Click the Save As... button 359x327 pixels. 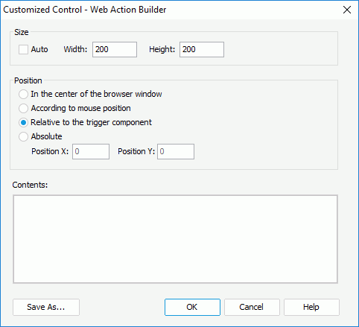[x=46, y=307]
